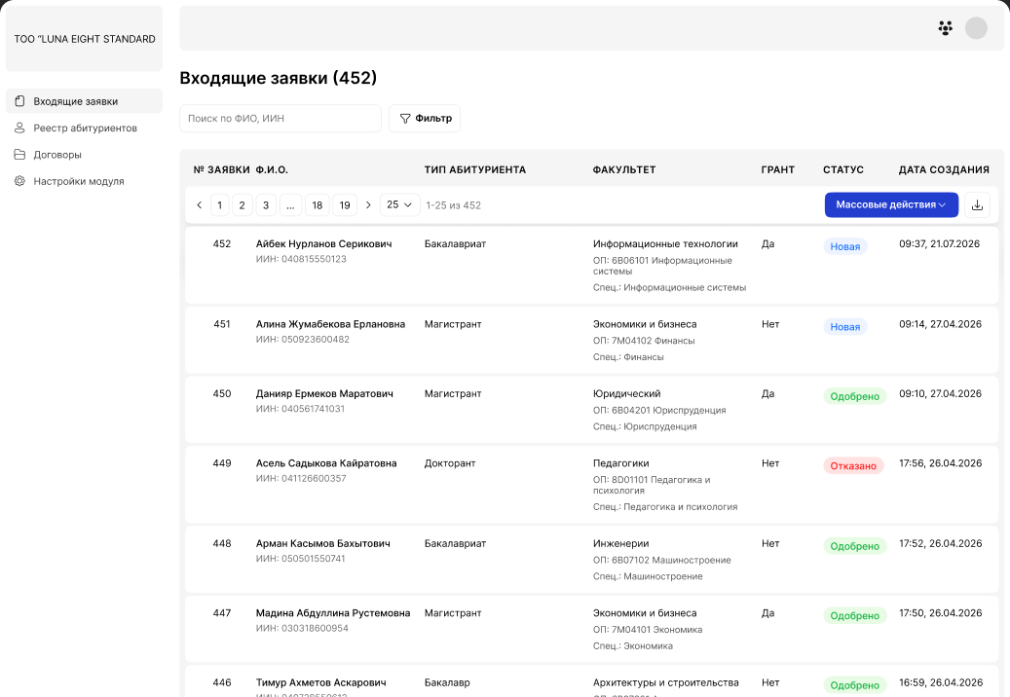Click the Входящие заявки sidebar icon
Screen dimensions: 1010x697
pos(20,101)
